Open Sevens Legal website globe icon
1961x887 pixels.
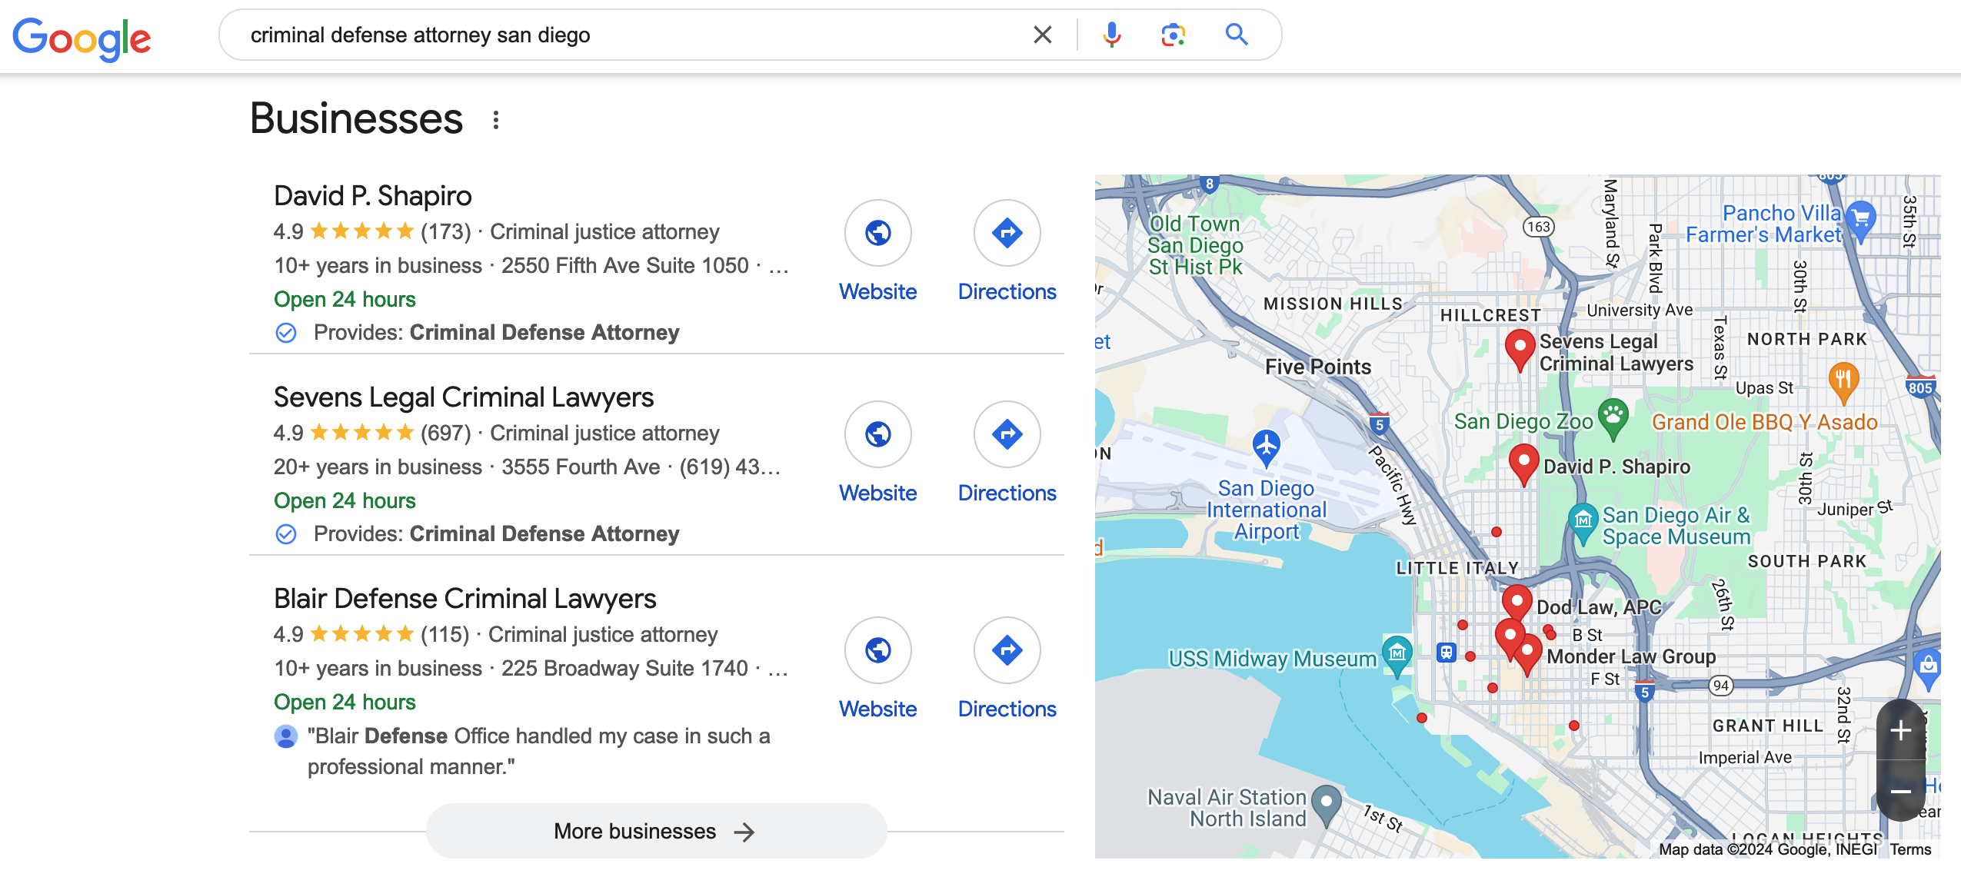pyautogui.click(x=877, y=434)
